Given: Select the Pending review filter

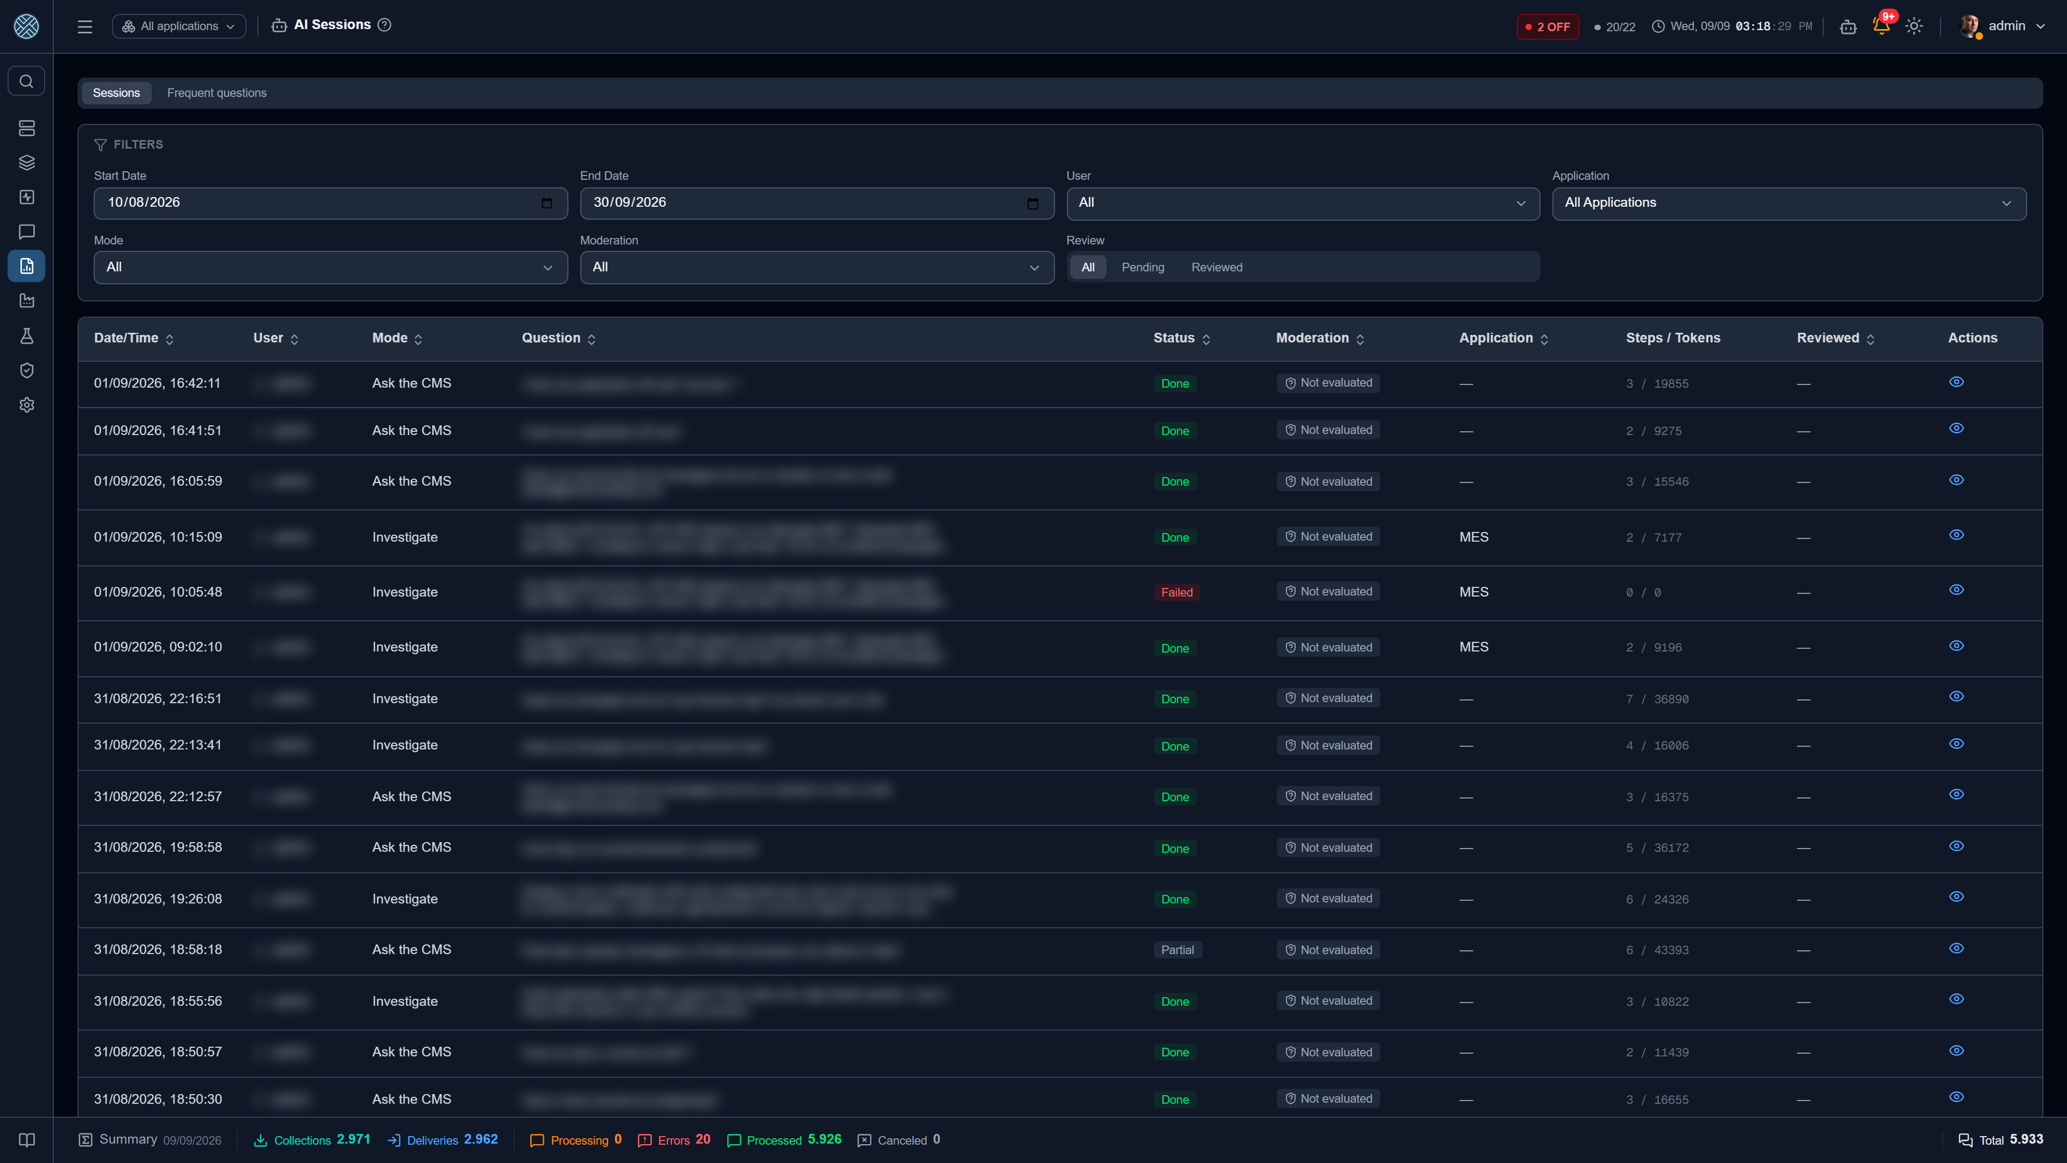Looking at the screenshot, I should pyautogui.click(x=1143, y=267).
